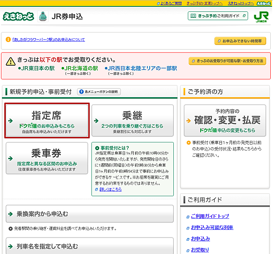Screen dimensions: 273x254
Task: Click the green arrow beside 列車名を指定して申込む
Action: pos(10,246)
